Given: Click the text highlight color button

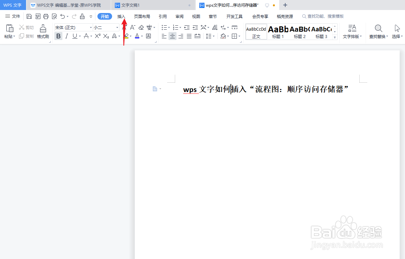Looking at the screenshot, I should coord(126,36).
